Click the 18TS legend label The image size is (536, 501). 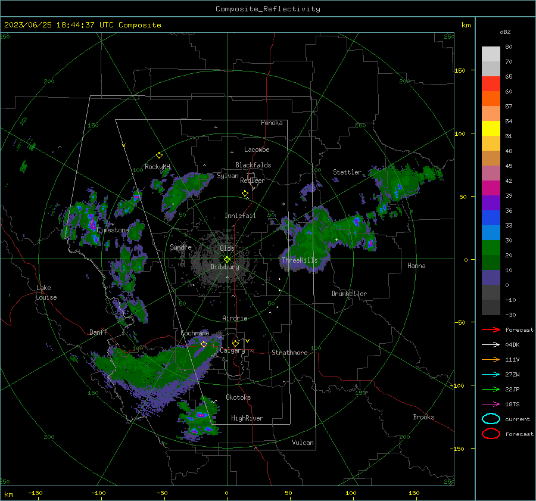tap(512, 404)
